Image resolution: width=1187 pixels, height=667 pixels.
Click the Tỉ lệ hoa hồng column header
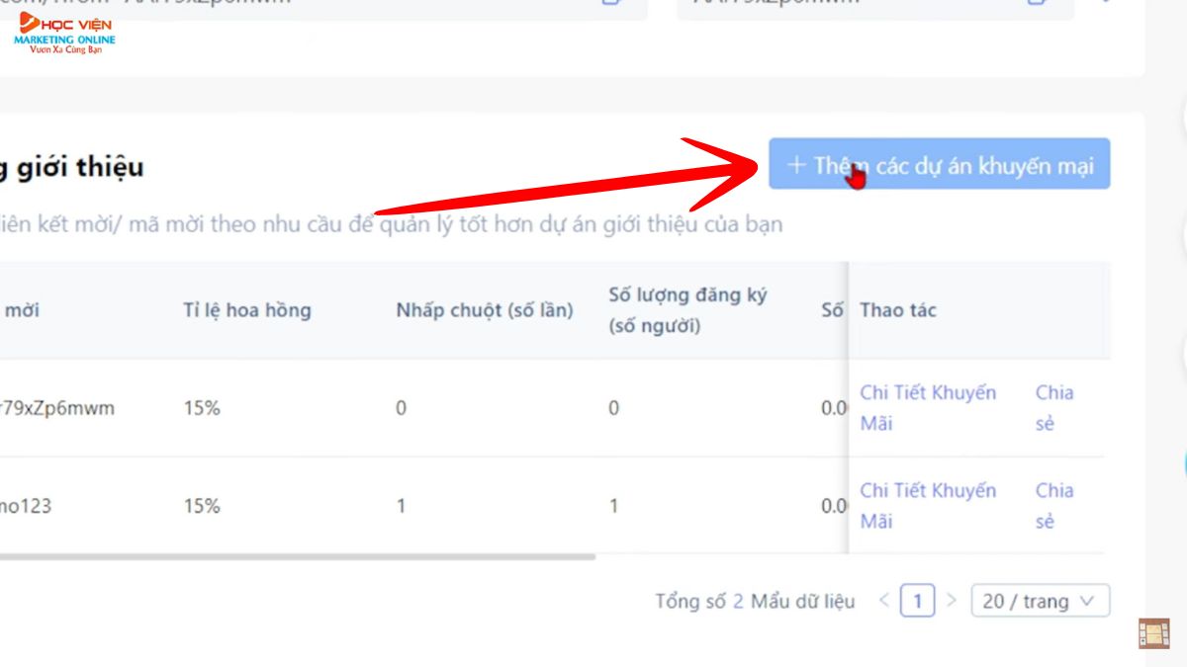coord(247,310)
